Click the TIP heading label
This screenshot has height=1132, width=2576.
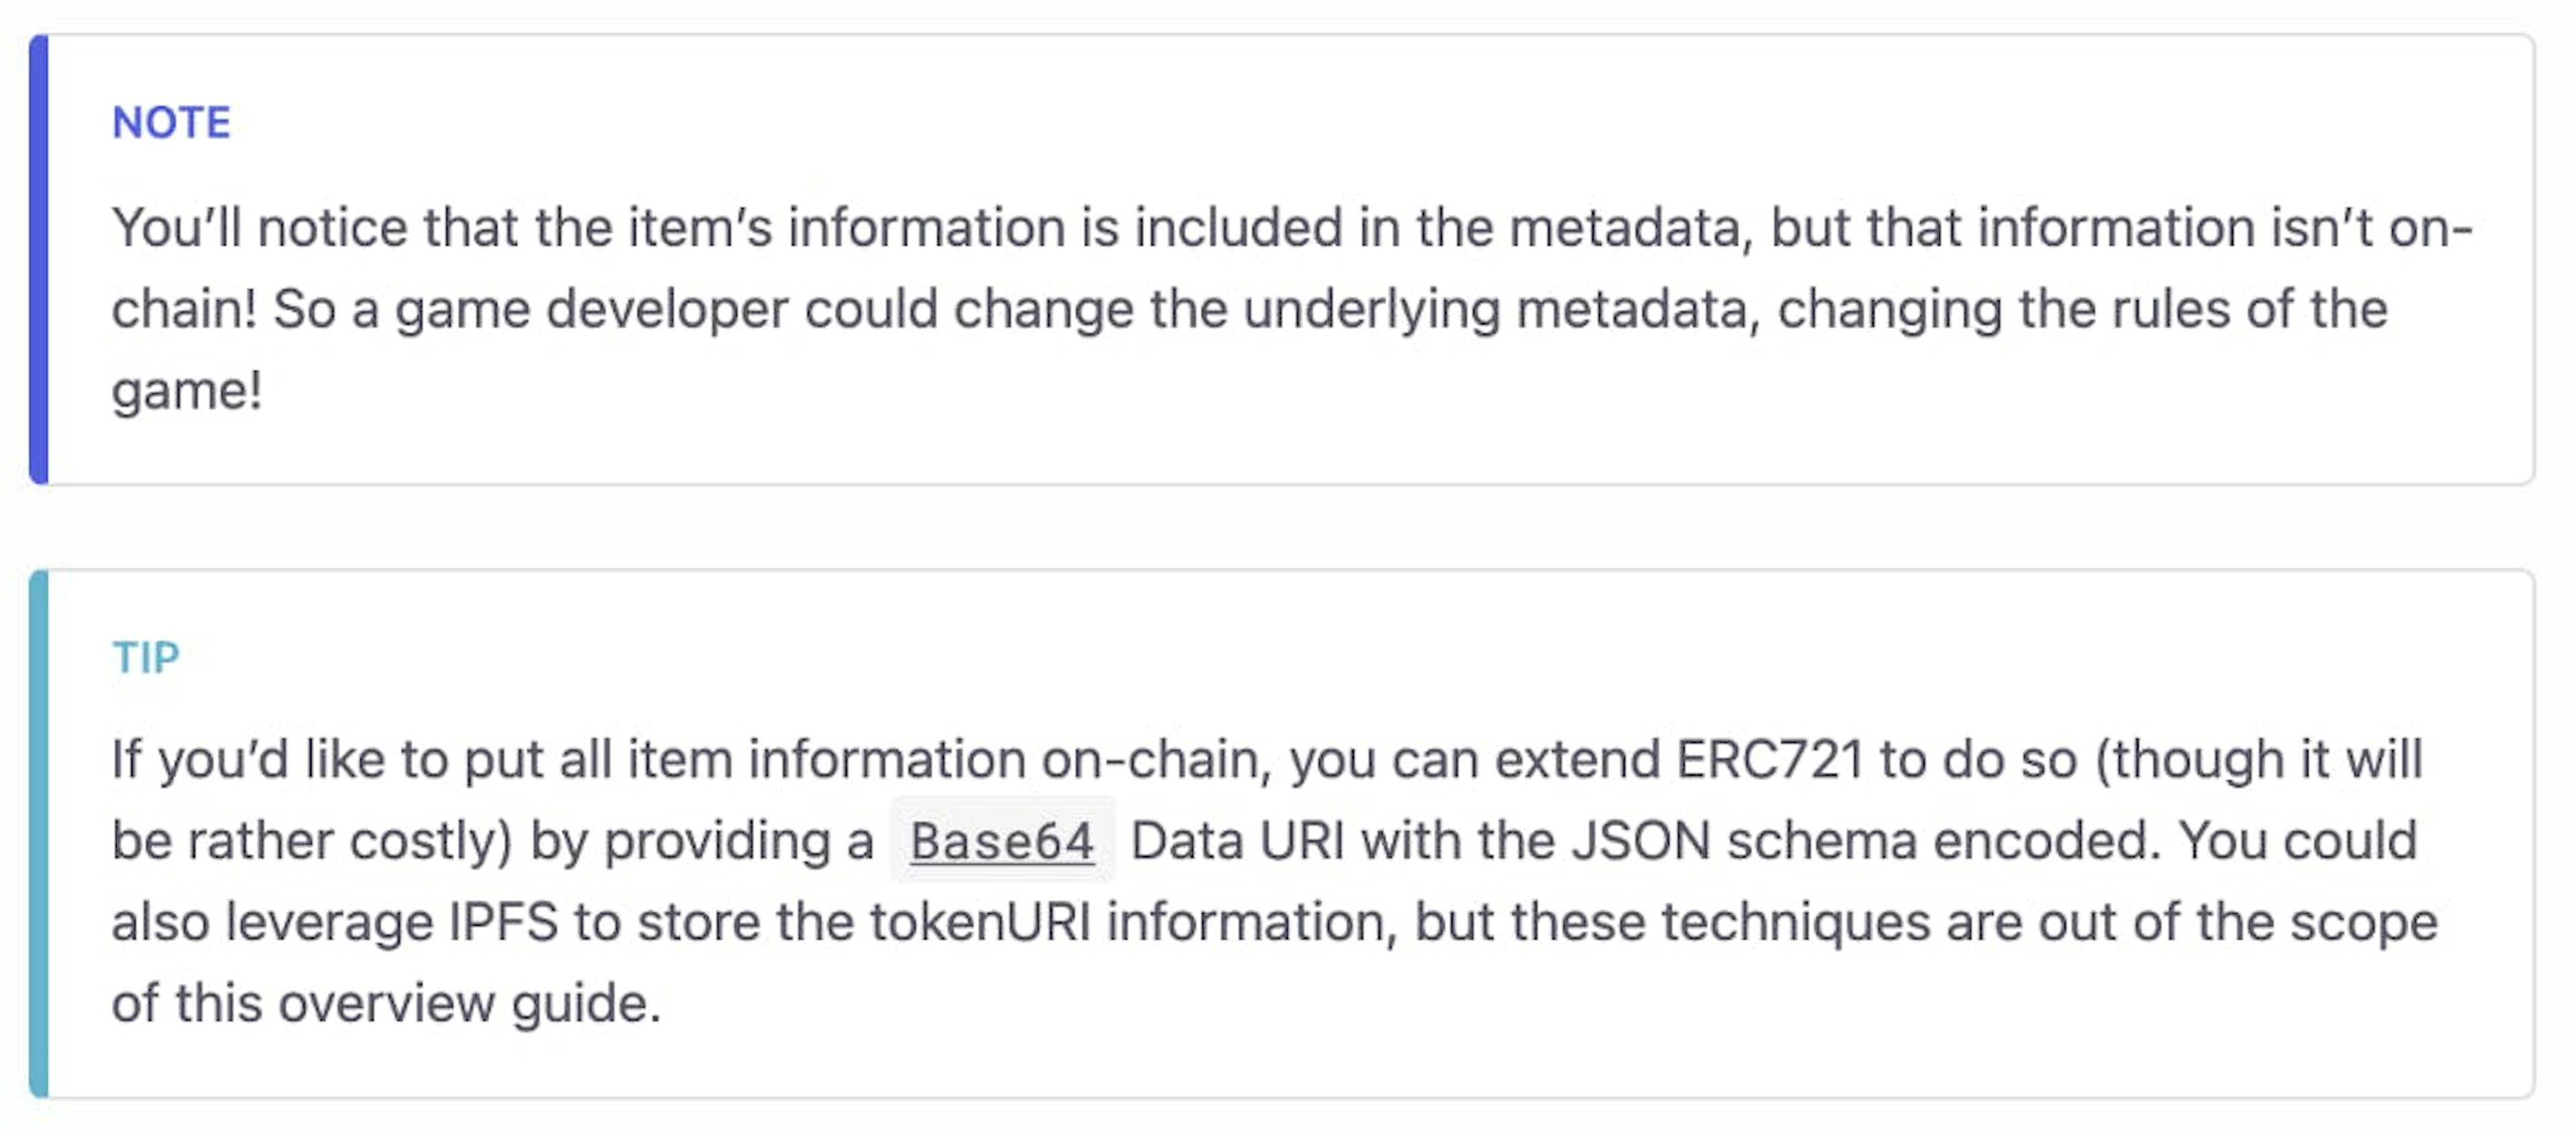click(146, 658)
